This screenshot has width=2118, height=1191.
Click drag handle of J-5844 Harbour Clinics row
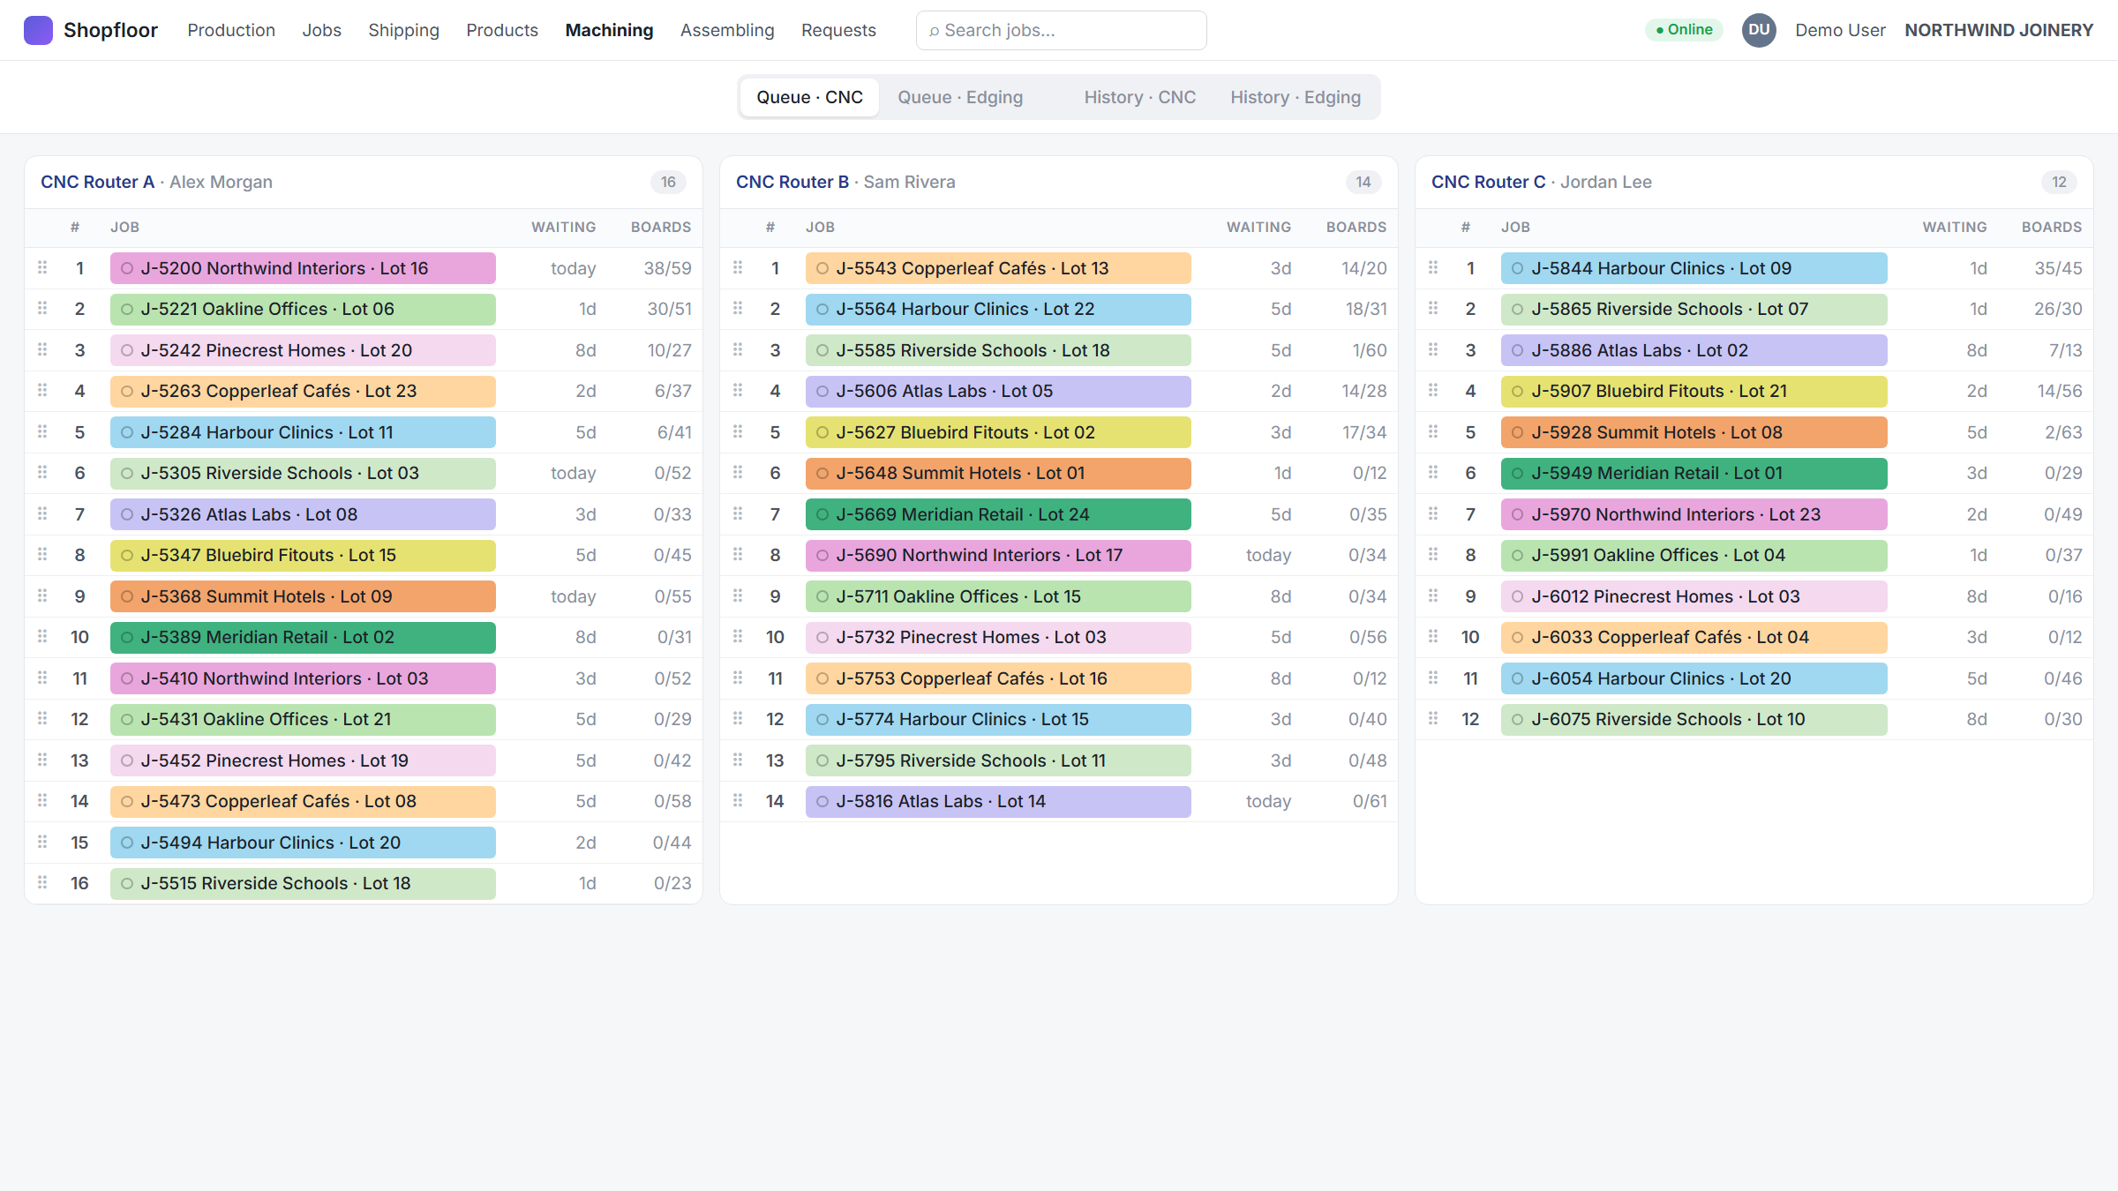pos(1433,267)
